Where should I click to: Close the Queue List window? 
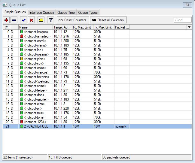click(x=187, y=5)
